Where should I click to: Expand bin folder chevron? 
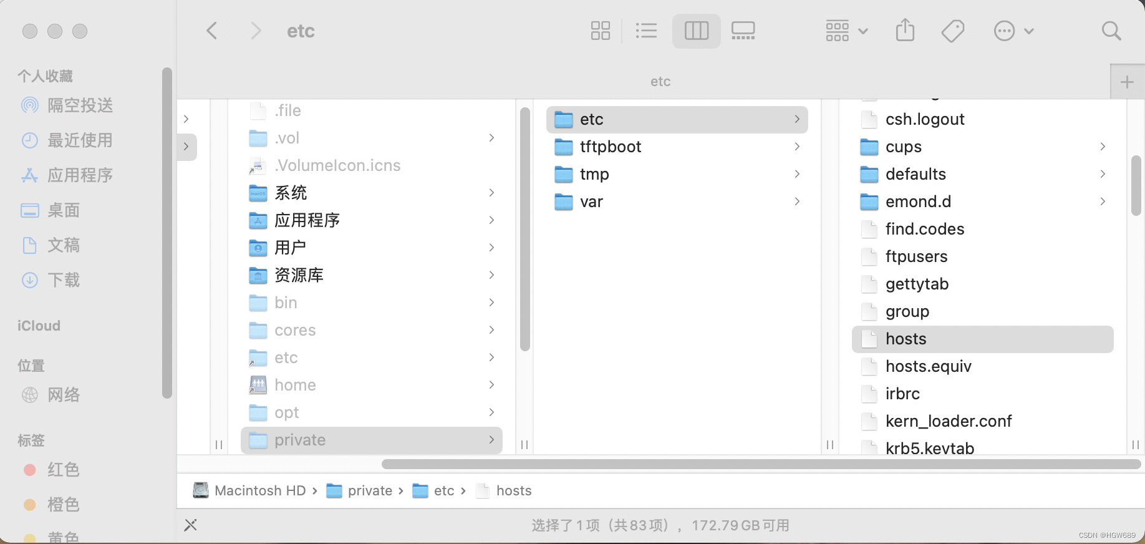[x=491, y=303]
